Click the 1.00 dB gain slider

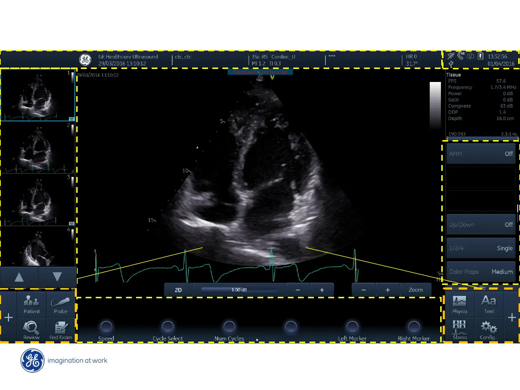pos(239,290)
